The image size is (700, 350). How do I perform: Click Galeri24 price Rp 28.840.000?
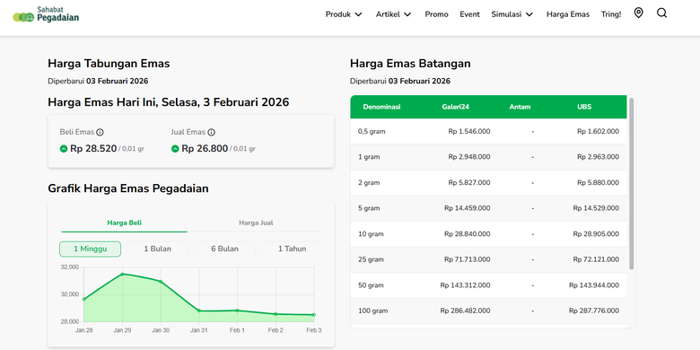[x=467, y=234]
